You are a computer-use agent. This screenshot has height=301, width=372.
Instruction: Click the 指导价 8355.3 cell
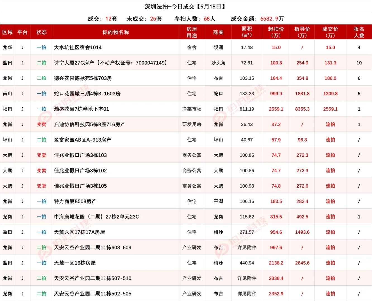point(302,109)
